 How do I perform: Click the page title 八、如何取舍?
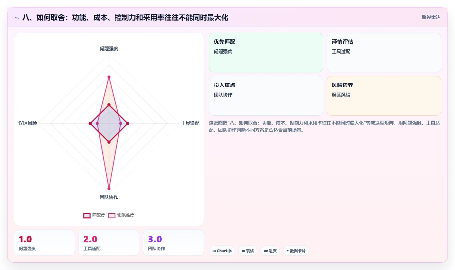click(125, 17)
